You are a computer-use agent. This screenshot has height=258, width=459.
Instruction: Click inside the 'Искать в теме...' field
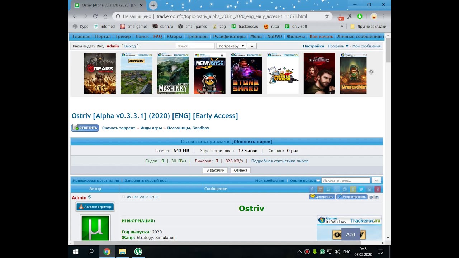pos(346,180)
